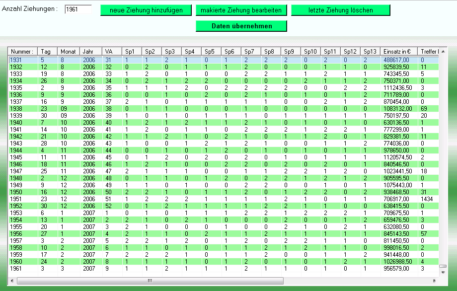Click the Sp13 column header
The image size is (457, 291).
(x=370, y=52)
